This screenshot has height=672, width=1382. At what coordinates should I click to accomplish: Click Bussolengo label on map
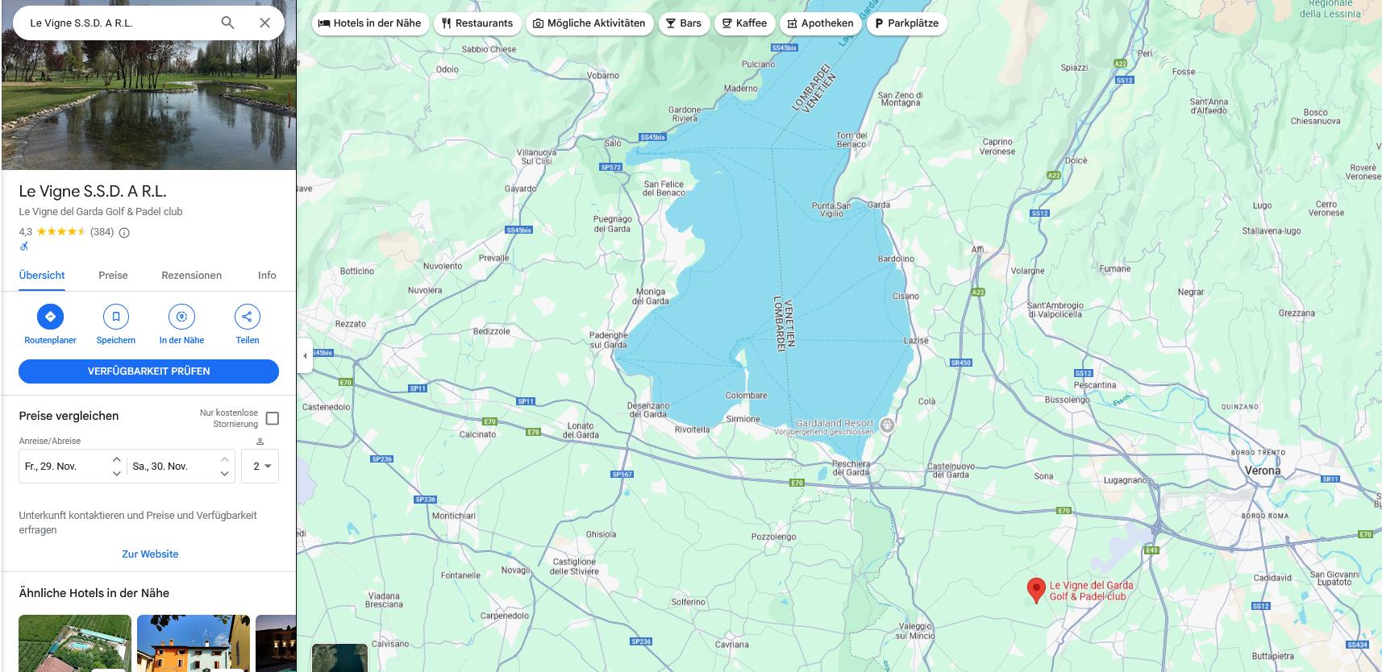[x=1067, y=400]
